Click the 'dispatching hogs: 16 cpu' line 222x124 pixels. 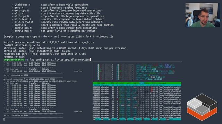pyautogui.click(x=37, y=51)
